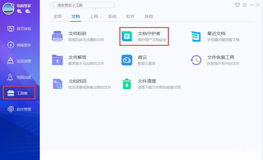Click the 文件解密 title text
Viewport: 263px width, 160px height.
78,57
